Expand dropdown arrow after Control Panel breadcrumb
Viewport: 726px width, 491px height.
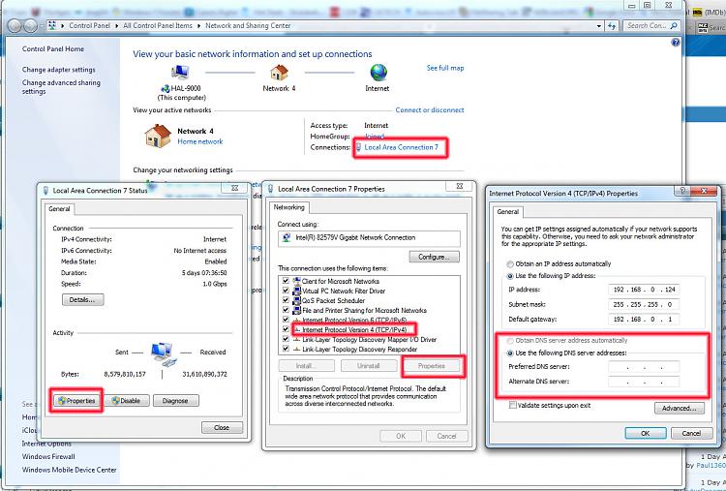pos(117,26)
